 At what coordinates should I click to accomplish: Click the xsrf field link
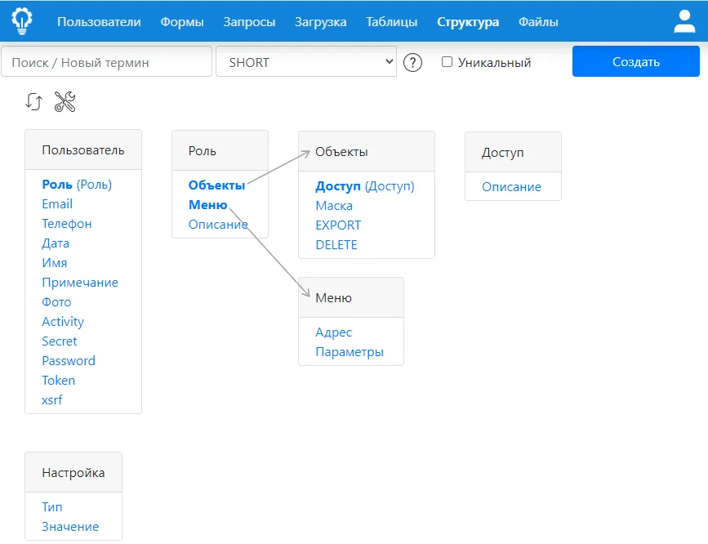pyautogui.click(x=52, y=400)
